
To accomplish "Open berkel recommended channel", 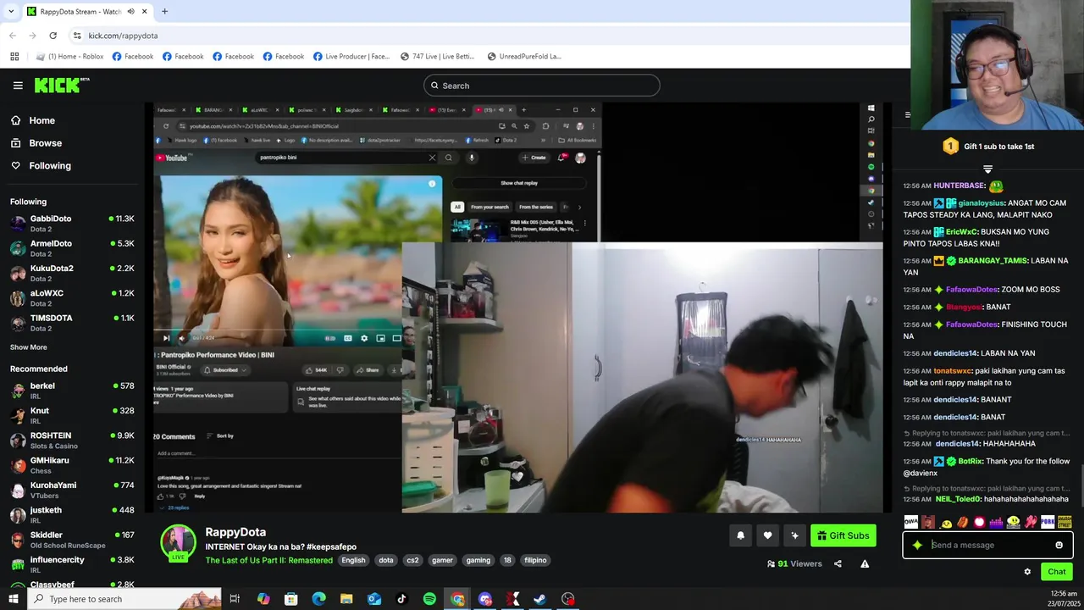I will (x=73, y=391).
